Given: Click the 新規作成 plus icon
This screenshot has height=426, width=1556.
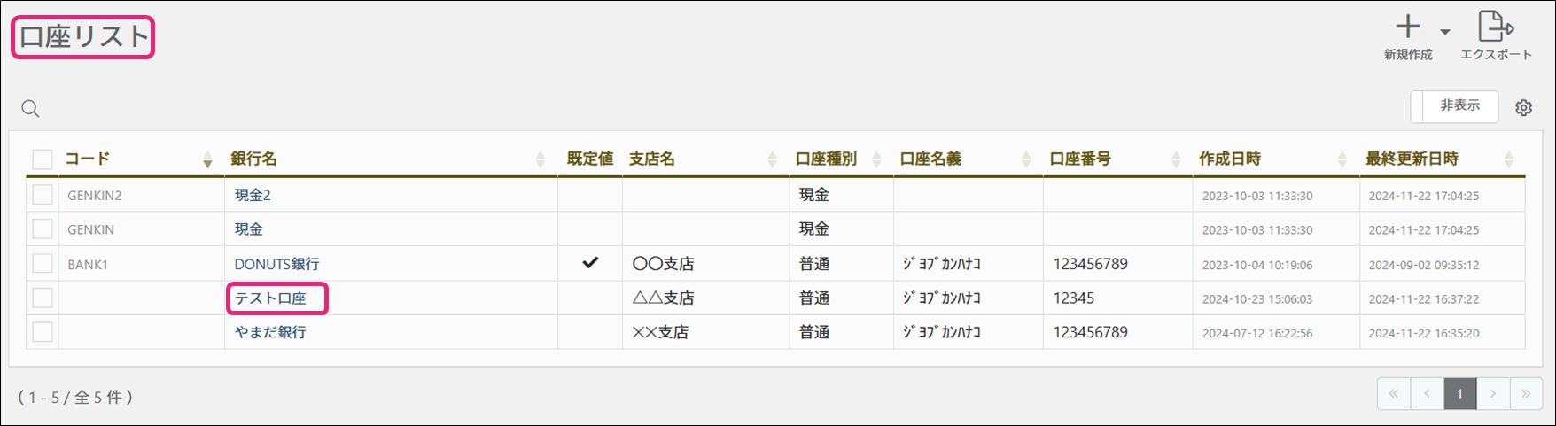Looking at the screenshot, I should [x=1407, y=28].
